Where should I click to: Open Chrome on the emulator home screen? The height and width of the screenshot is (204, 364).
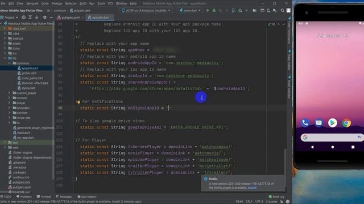click(346, 123)
